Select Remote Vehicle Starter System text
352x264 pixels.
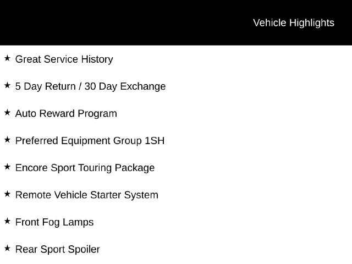87,195
